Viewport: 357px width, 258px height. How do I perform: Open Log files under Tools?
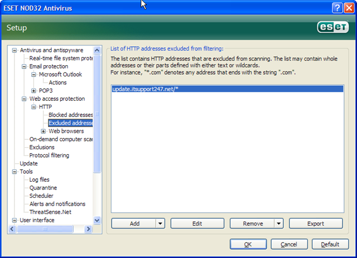point(40,180)
